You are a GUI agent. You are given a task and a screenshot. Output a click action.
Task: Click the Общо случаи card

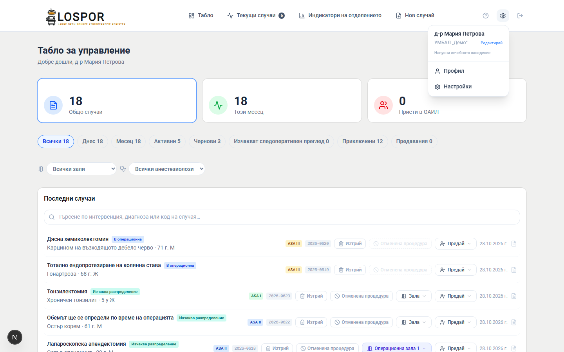click(117, 101)
